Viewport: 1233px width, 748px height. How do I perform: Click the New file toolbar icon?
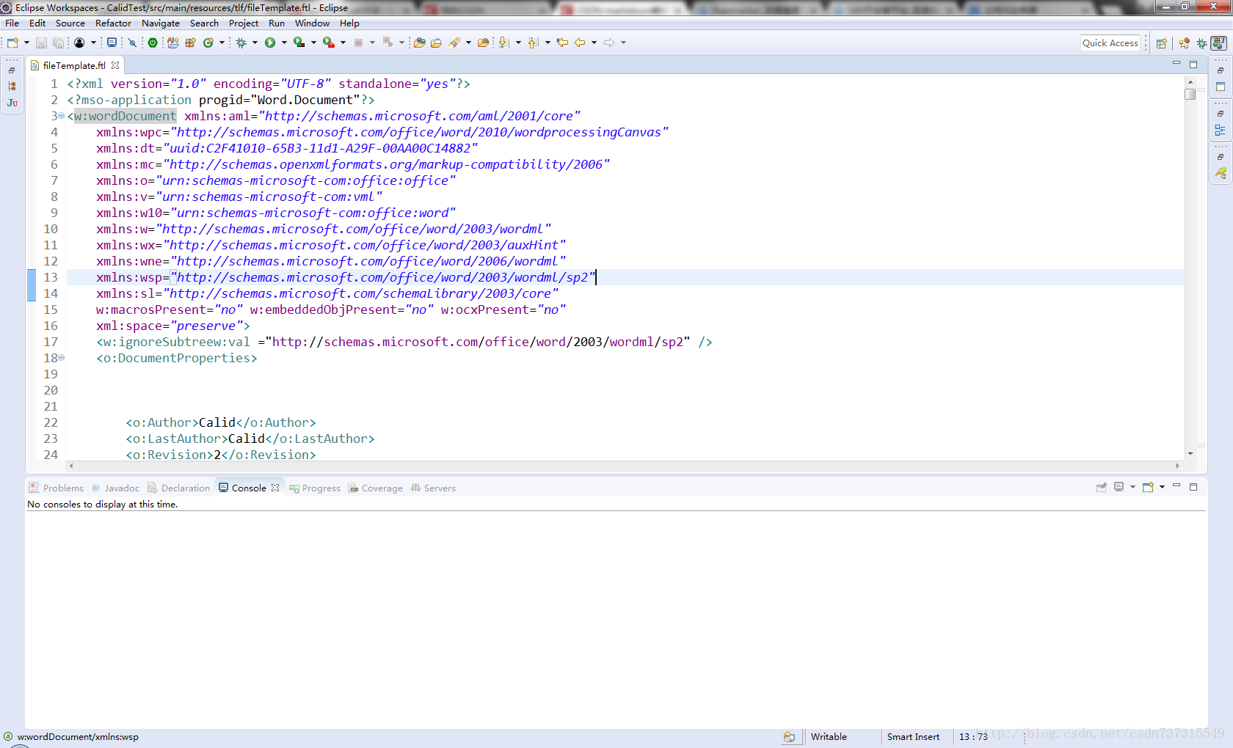click(x=12, y=43)
